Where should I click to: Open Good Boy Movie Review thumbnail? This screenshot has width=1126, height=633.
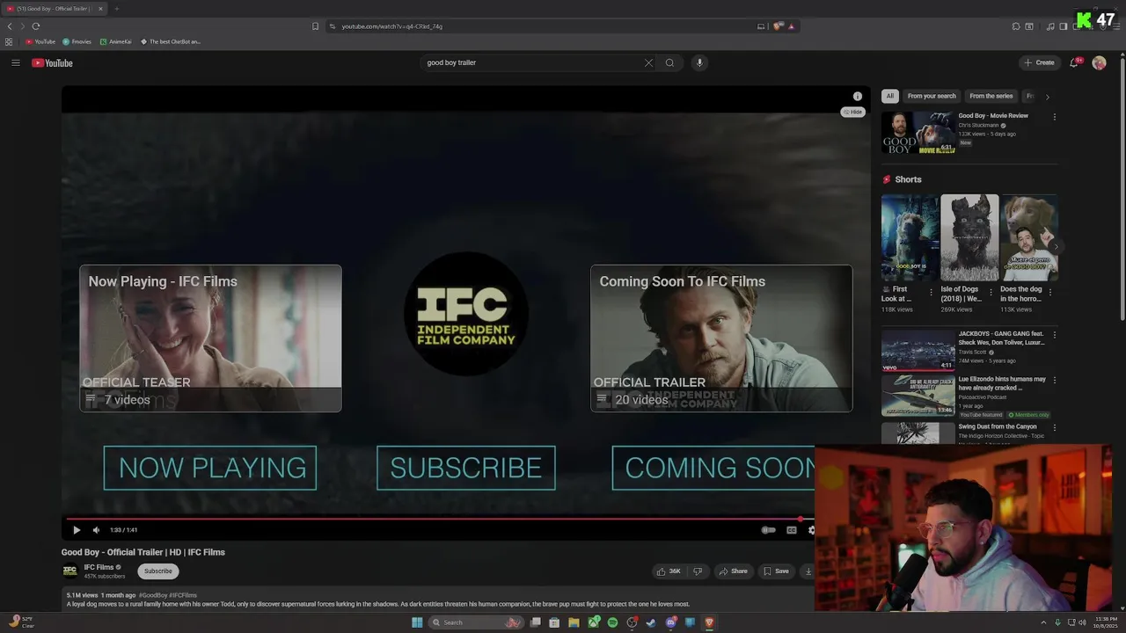[918, 133]
